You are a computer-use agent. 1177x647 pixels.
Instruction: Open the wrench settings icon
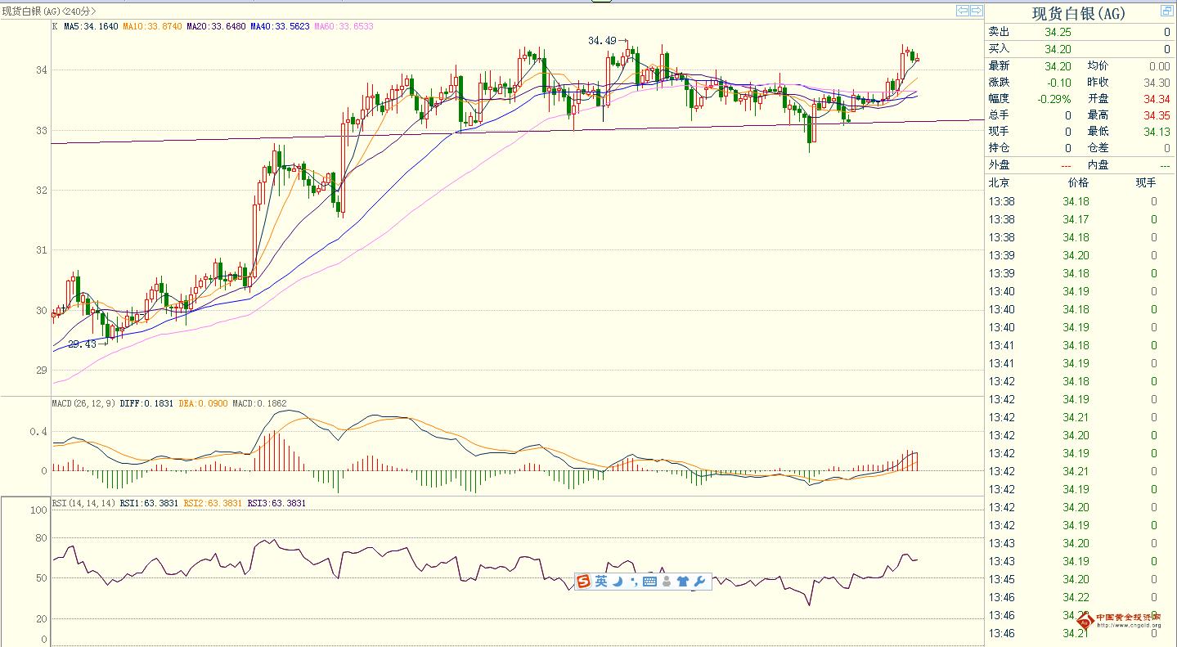[x=699, y=582]
